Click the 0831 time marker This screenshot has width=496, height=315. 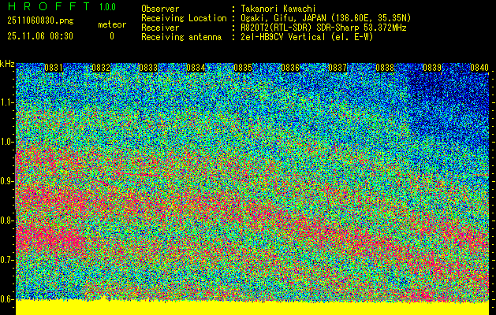[54, 68]
